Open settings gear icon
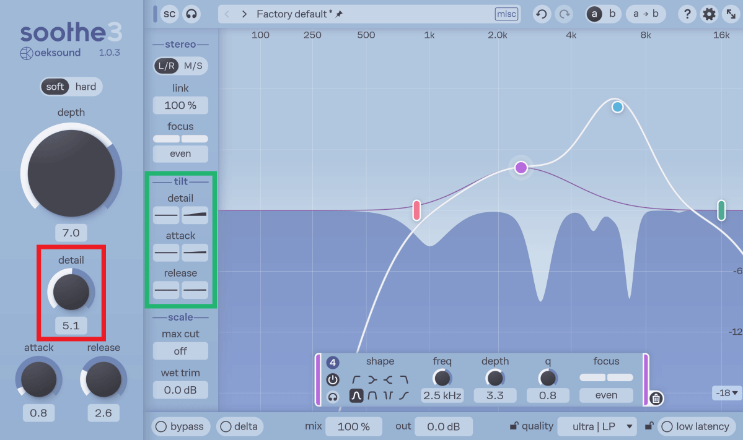743x440 pixels. (709, 14)
